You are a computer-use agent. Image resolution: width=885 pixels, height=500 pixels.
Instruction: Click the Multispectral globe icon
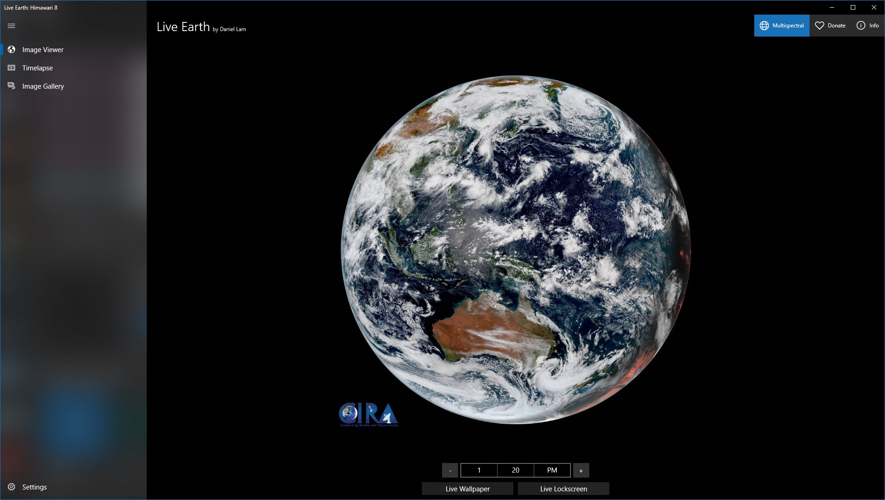click(764, 26)
